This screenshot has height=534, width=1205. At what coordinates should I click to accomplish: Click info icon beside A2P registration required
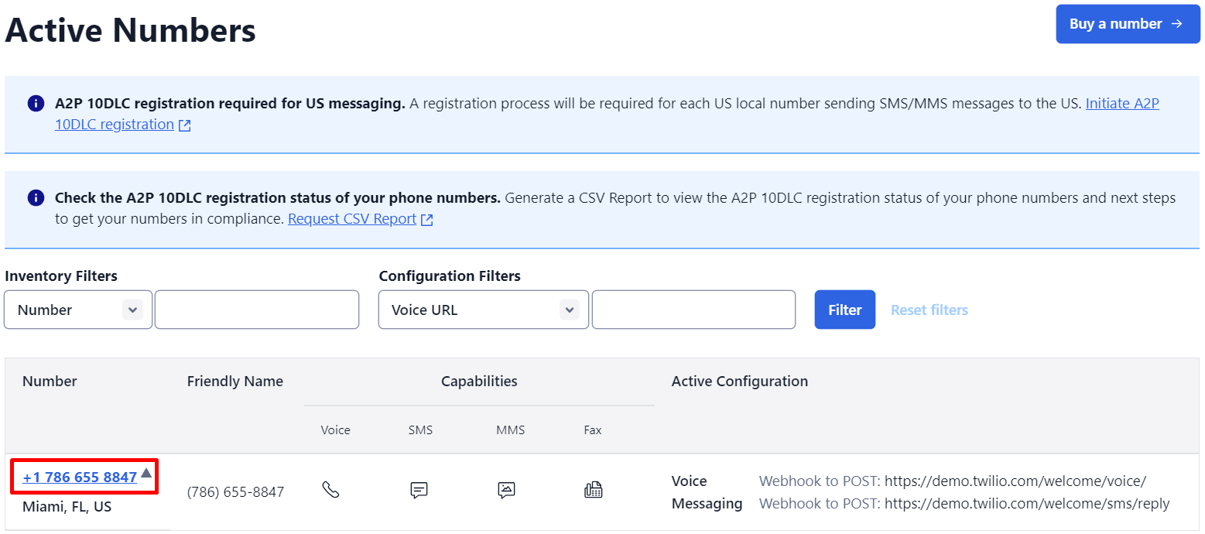pos(36,104)
